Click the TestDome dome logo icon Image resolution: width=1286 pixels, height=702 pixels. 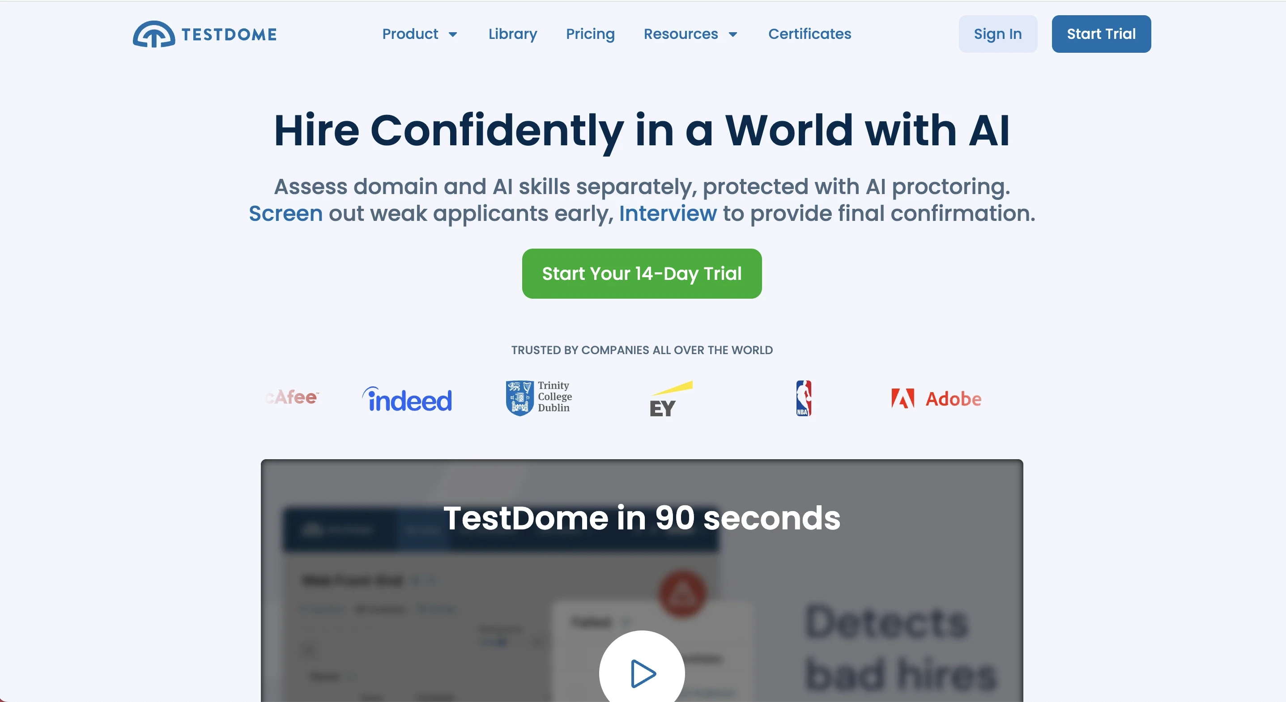pos(154,34)
